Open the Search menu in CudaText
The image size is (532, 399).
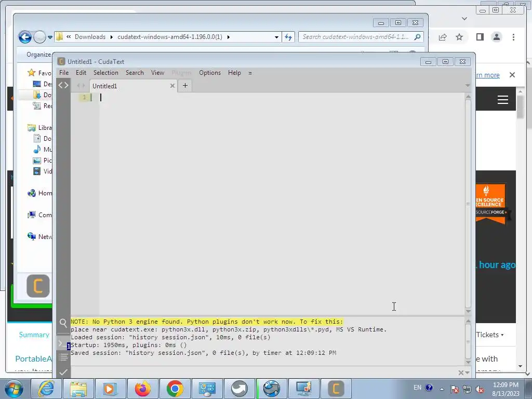click(135, 73)
